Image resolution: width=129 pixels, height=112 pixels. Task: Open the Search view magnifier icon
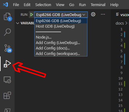pyautogui.click(x=7, y=32)
